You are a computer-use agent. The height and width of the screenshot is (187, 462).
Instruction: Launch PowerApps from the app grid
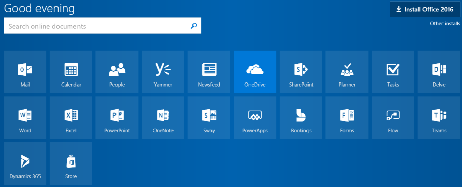tap(255, 118)
